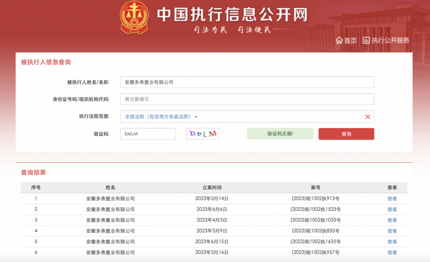The image size is (430, 262).
Task: View row 6 case 执957号
Action: 392,253
